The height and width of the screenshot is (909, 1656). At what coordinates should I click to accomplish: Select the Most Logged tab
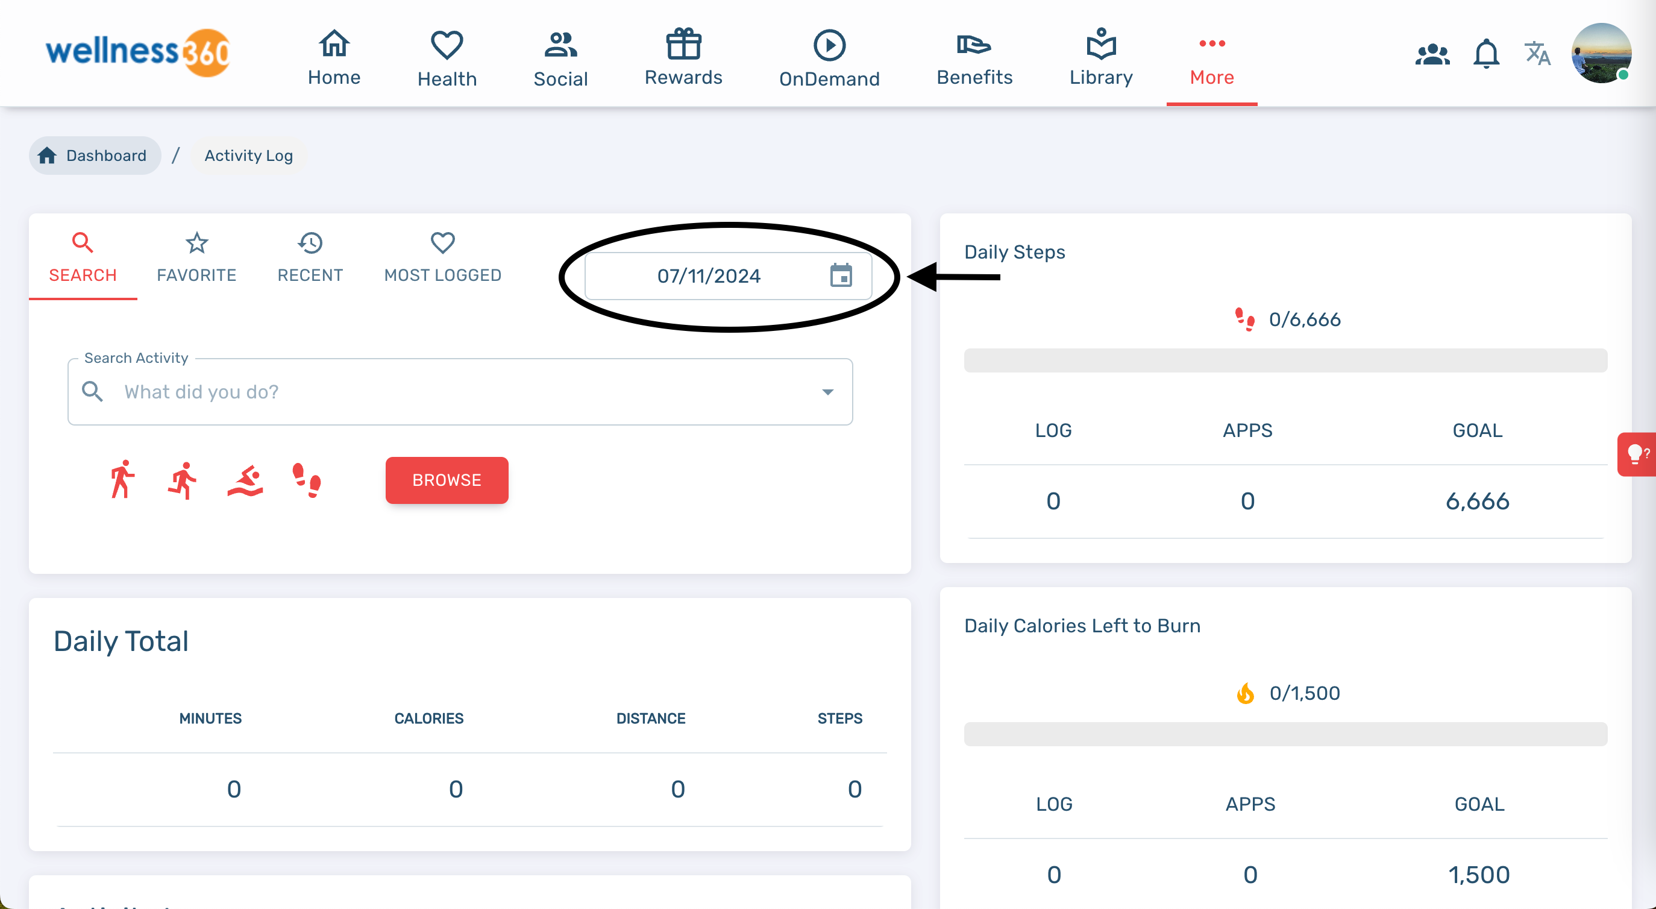point(442,258)
